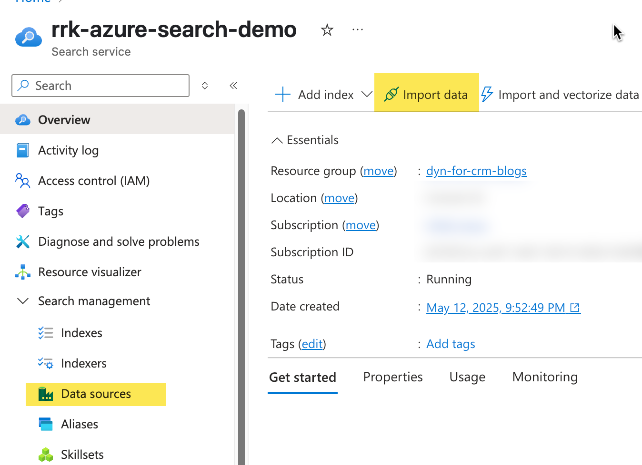Switch to the Properties tab
Screen dimensions: 642x465
point(393,377)
